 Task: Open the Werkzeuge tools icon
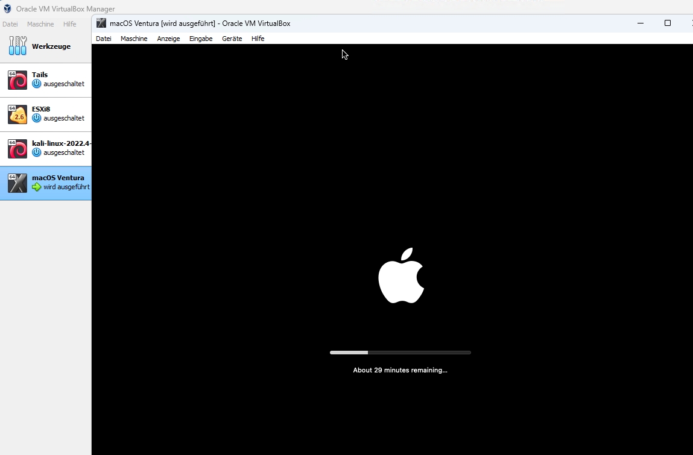tap(17, 46)
